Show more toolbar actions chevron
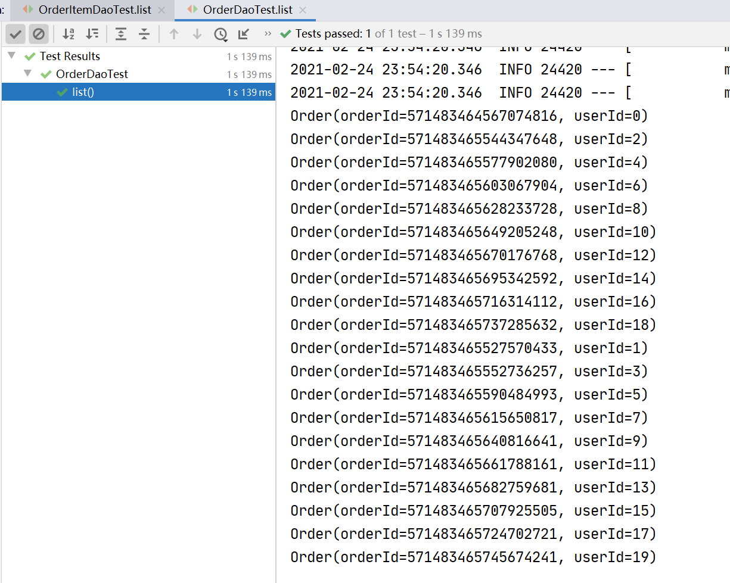This screenshot has height=583, width=730. [x=268, y=34]
